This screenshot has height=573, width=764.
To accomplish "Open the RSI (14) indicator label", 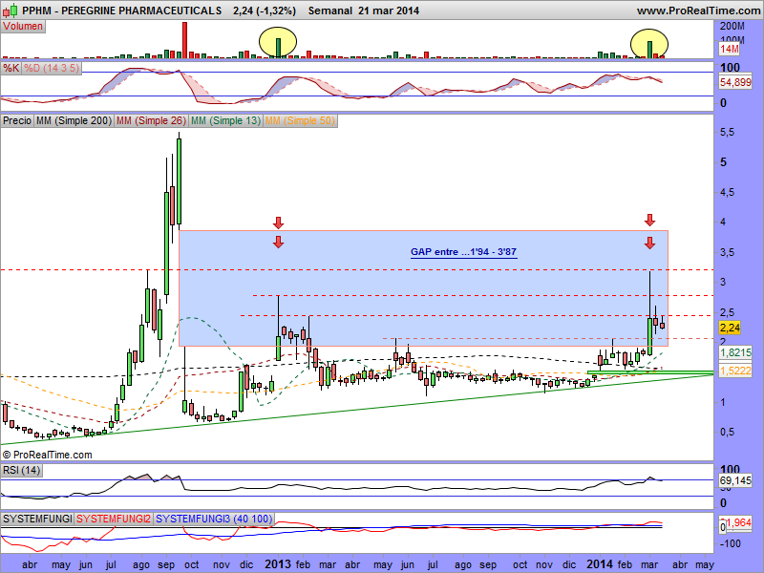I will [x=21, y=470].
